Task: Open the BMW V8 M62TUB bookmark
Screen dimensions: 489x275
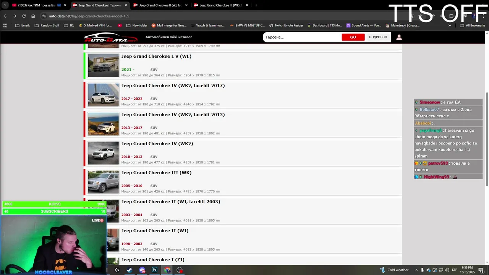Action: click(247, 26)
